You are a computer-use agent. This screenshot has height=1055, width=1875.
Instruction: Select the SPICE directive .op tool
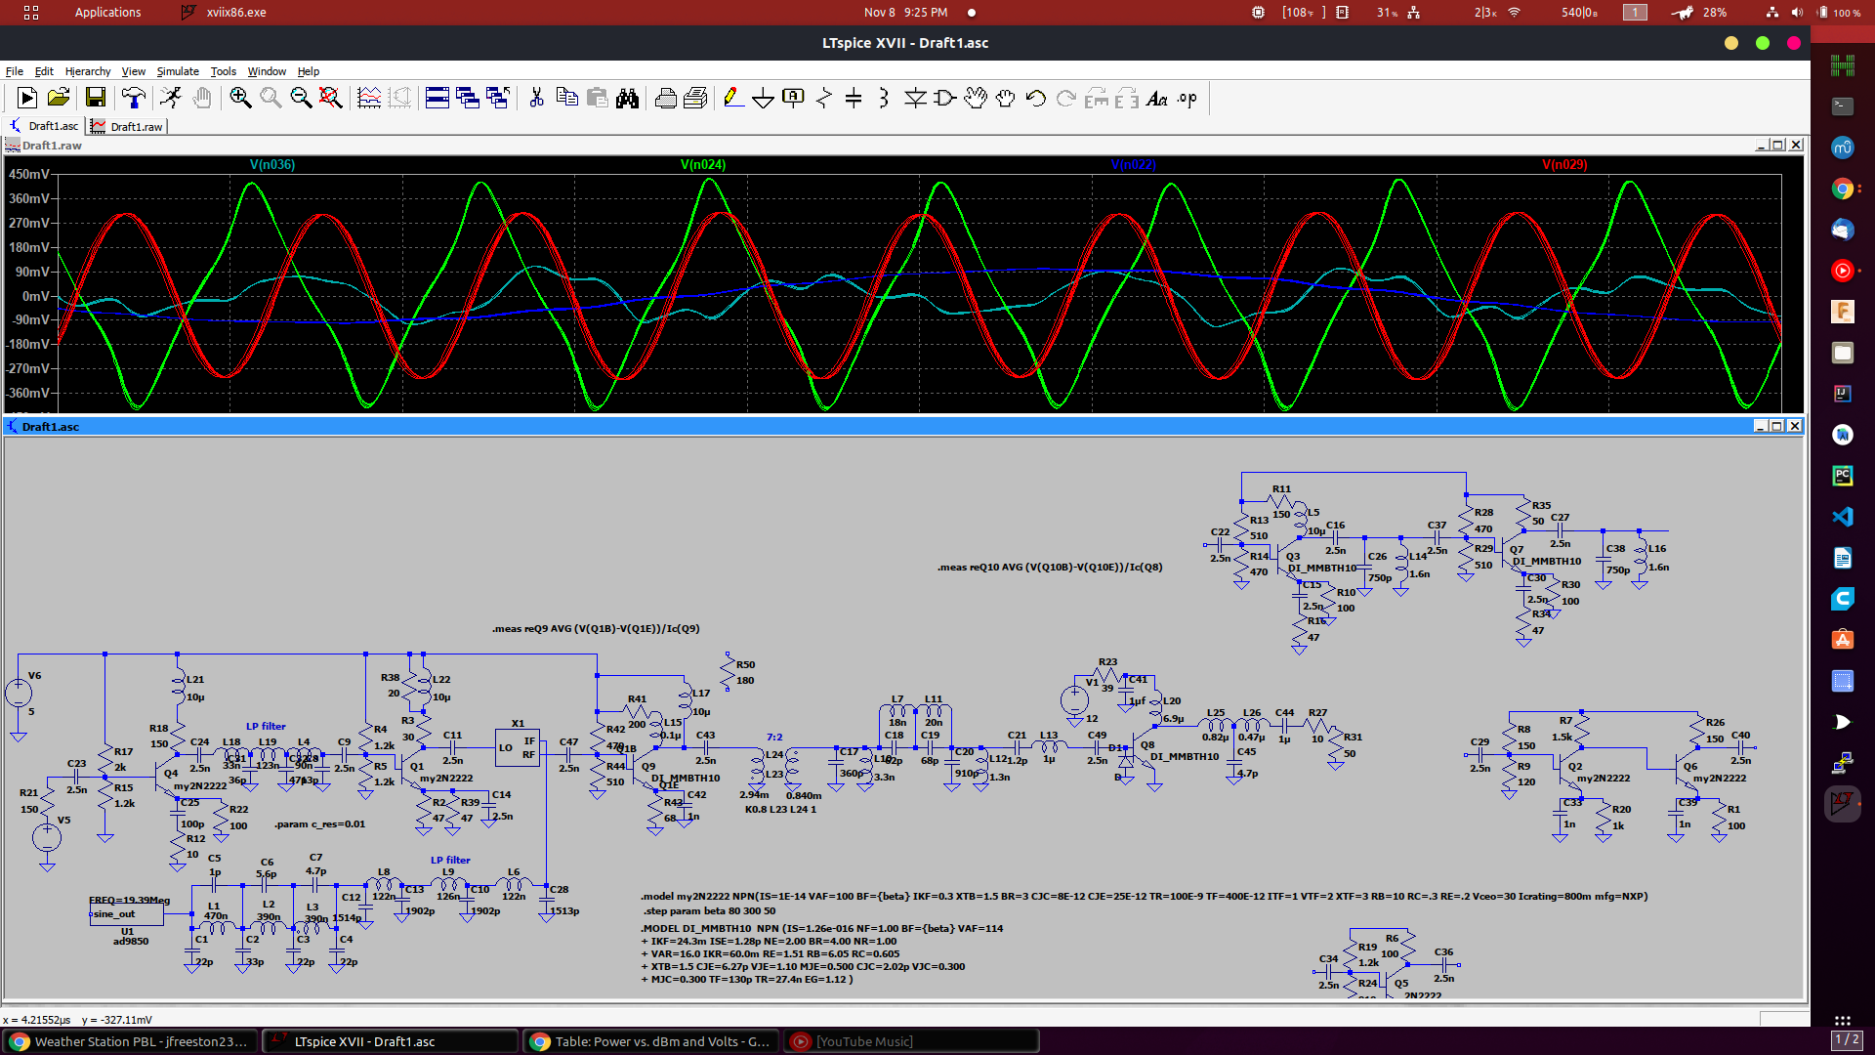point(1187,98)
